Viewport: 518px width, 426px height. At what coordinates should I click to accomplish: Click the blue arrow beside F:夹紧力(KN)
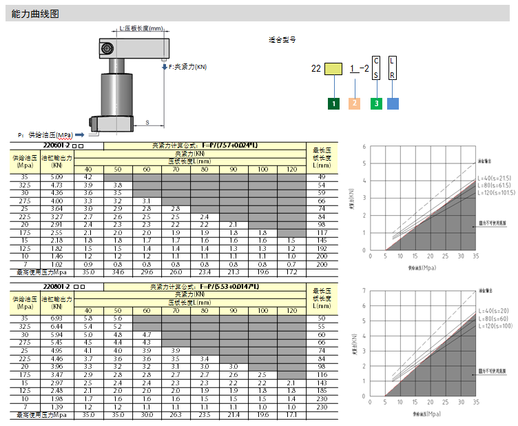(164, 67)
